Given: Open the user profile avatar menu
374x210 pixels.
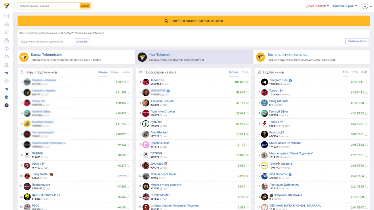Looking at the screenshot, I should coord(367,6).
